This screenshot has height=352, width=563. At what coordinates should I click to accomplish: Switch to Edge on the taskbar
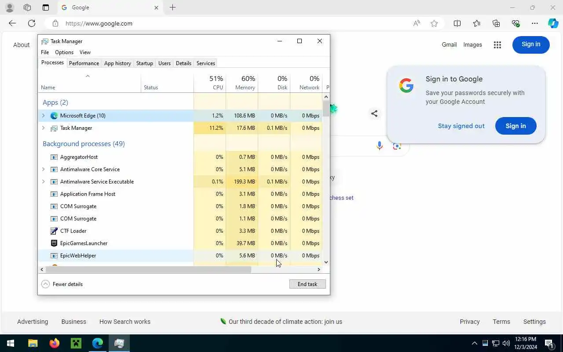point(98,343)
